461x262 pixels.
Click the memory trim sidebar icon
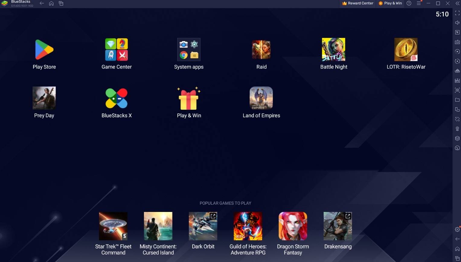click(x=457, y=71)
